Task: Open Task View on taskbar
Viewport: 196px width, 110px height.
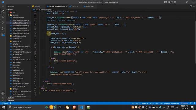Action: pyautogui.click(x=60, y=107)
